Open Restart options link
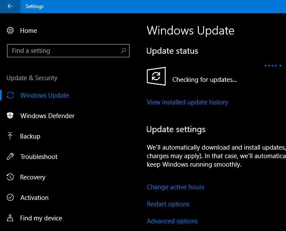The image size is (286, 231). click(x=168, y=204)
